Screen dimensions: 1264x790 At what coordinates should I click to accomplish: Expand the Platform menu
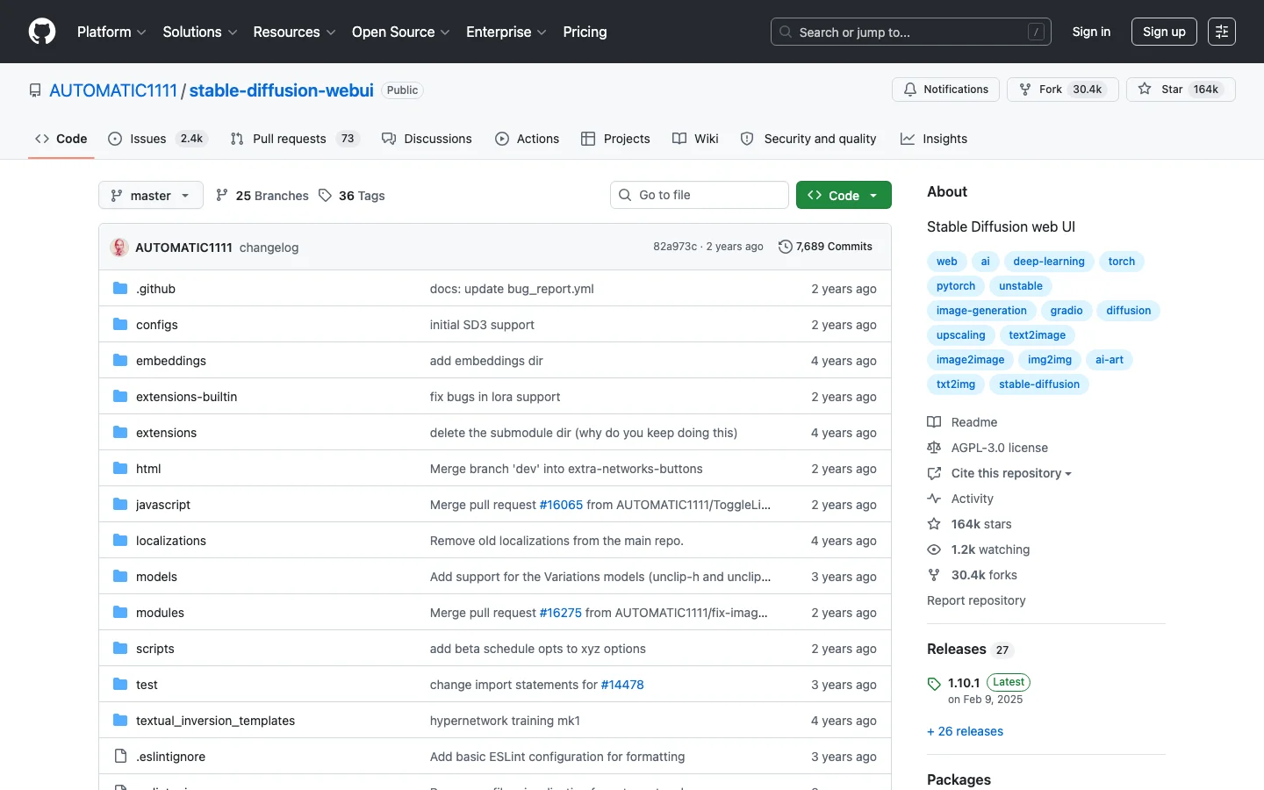(x=111, y=32)
